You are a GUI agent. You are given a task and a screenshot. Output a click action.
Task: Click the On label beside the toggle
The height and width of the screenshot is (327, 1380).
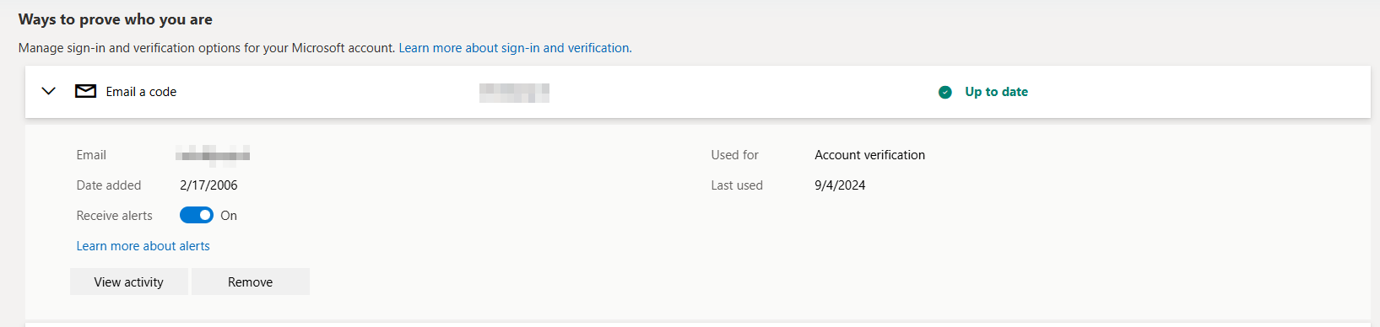(229, 216)
